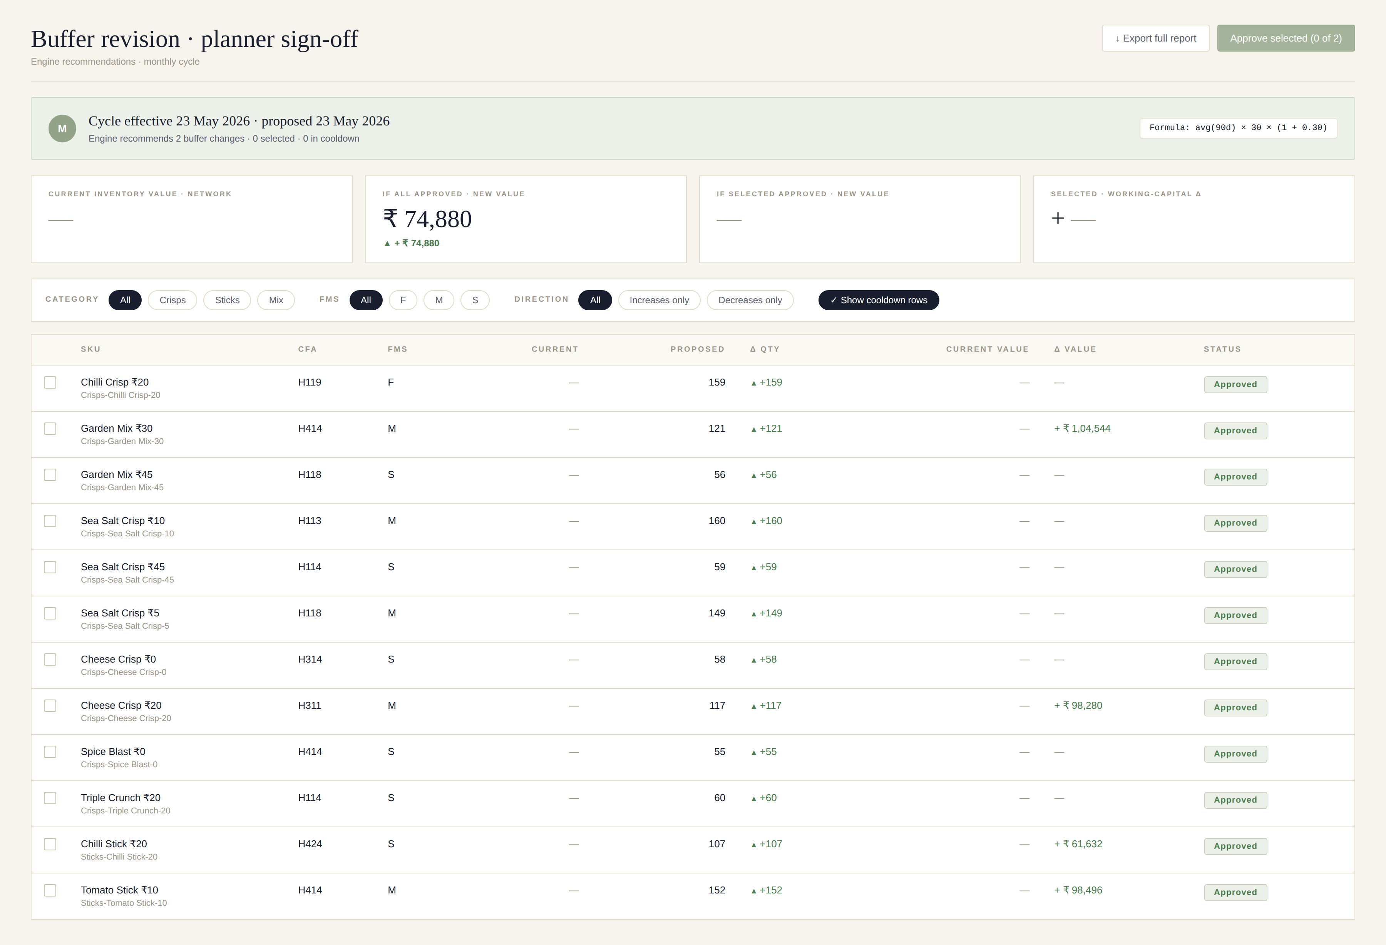Filter category to Crisps
This screenshot has width=1386, height=945.
point(172,300)
